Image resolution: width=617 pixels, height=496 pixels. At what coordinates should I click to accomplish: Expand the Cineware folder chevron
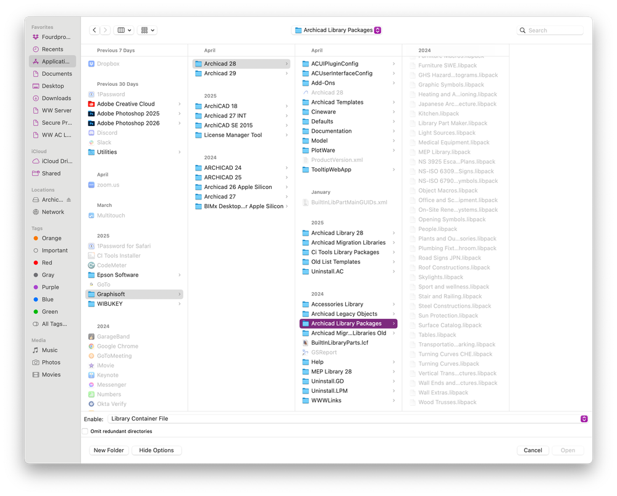pos(393,112)
